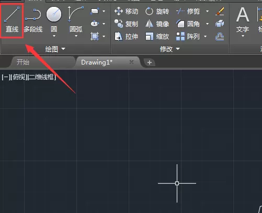Select the 圆 circle tool

coord(54,19)
